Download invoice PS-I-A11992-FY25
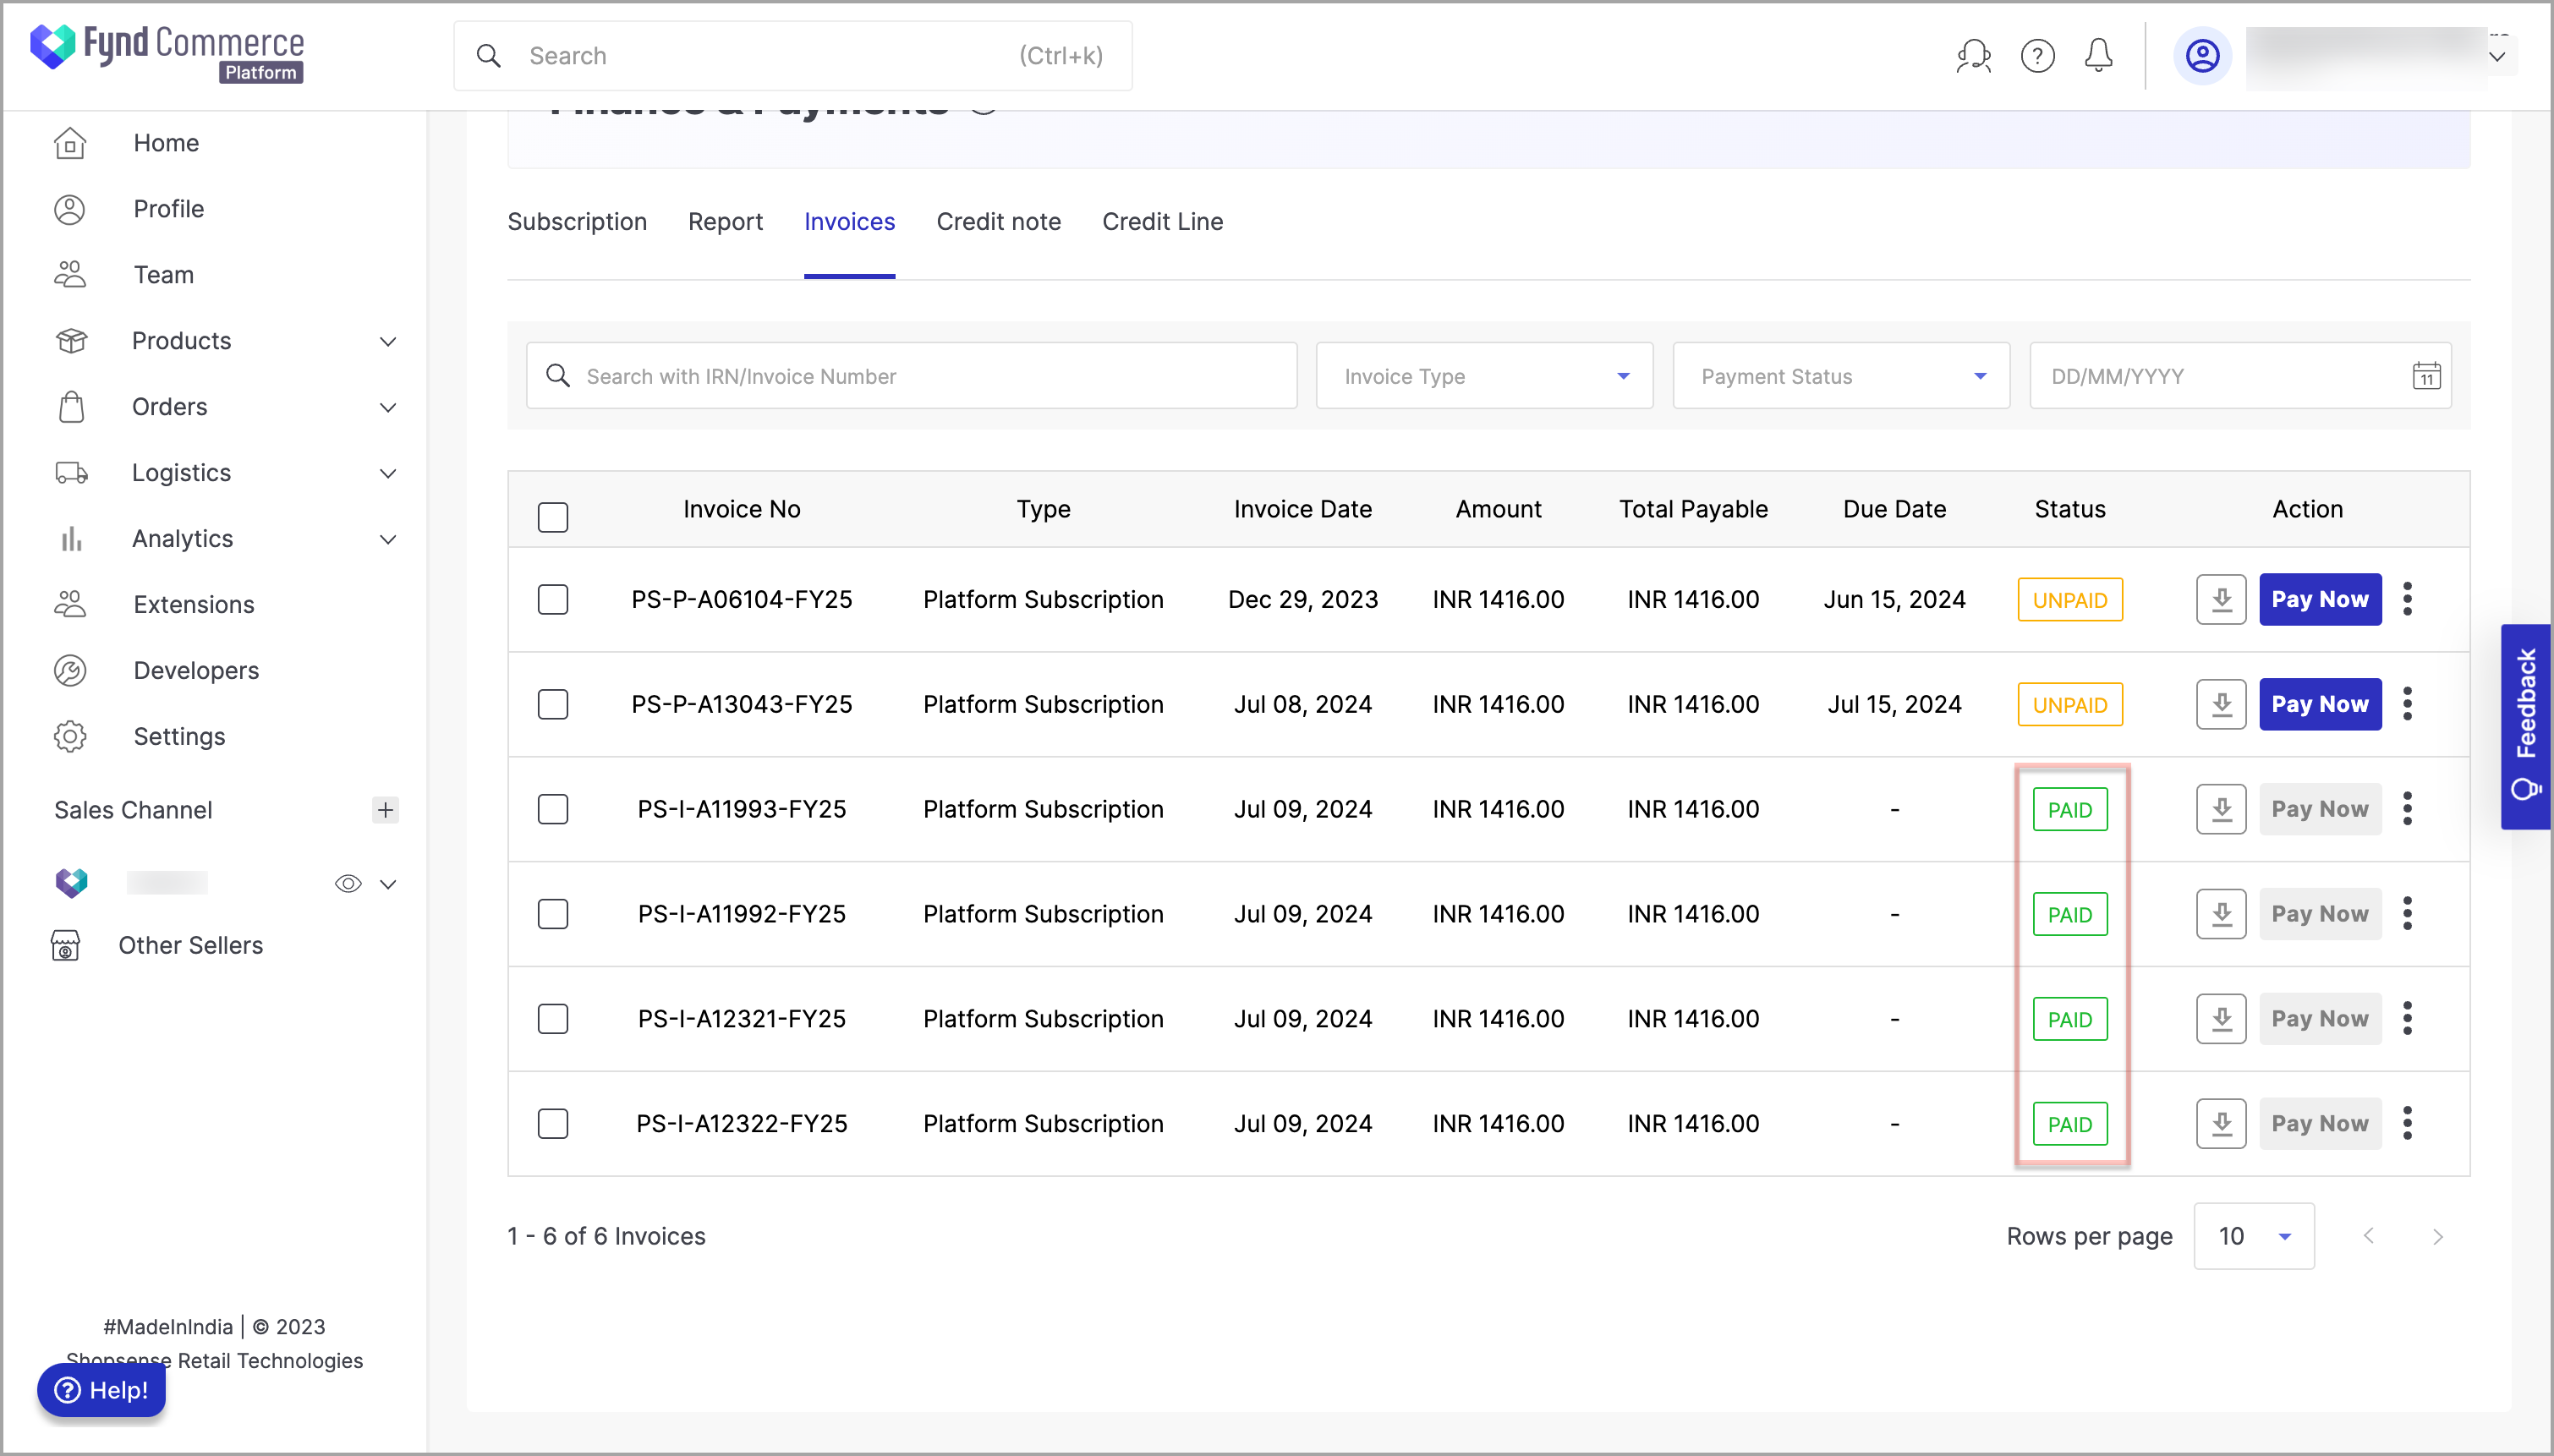Viewport: 2554px width, 1456px height. (2221, 914)
